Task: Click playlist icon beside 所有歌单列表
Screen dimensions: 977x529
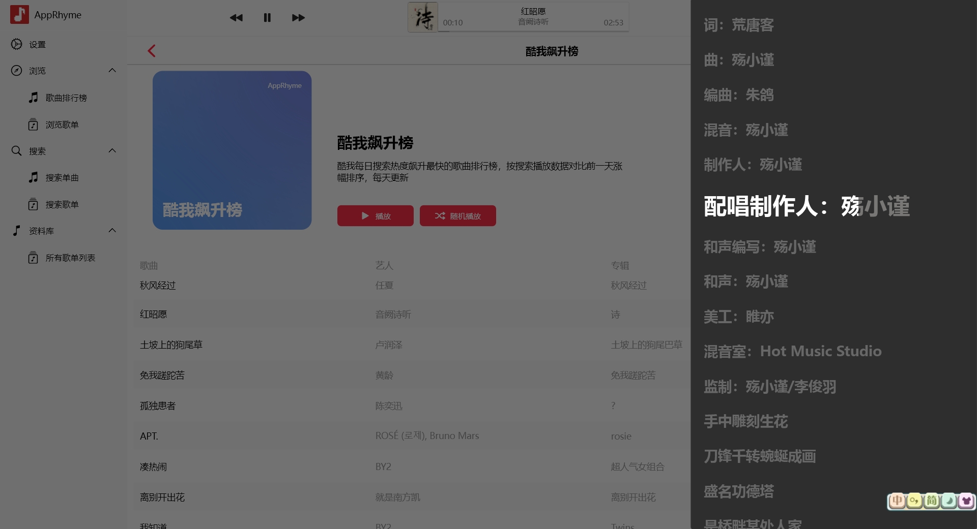Action: click(x=33, y=258)
